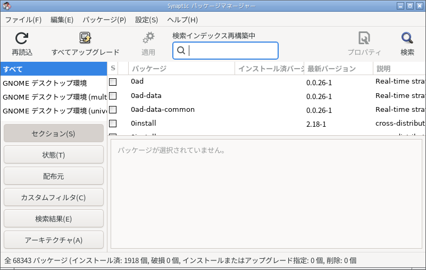This screenshot has height=270, width=426.
Task: Open the パッケージ(P) menu
Action: [104, 20]
